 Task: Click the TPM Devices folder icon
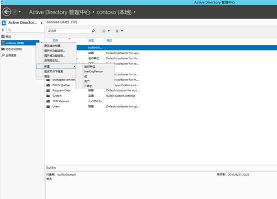coord(48,101)
